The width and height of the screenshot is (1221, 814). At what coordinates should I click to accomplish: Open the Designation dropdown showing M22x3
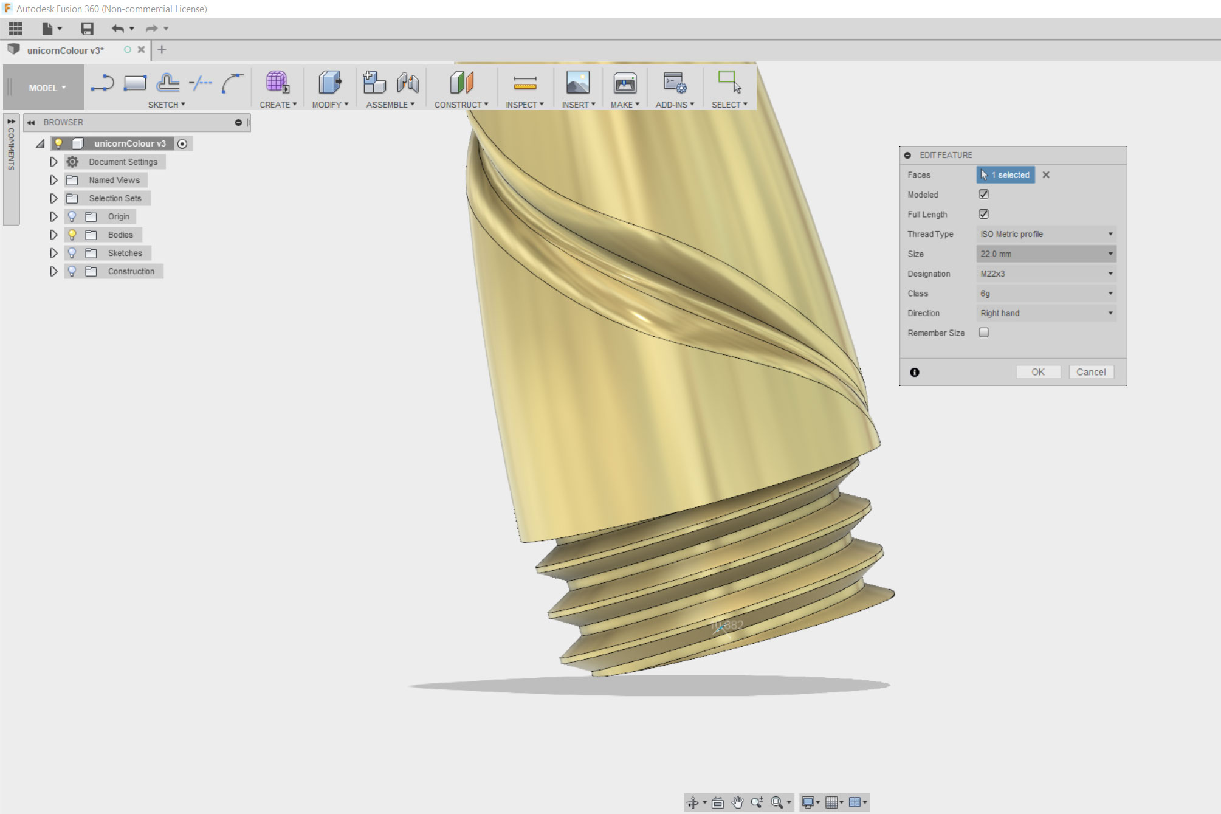click(x=1046, y=274)
